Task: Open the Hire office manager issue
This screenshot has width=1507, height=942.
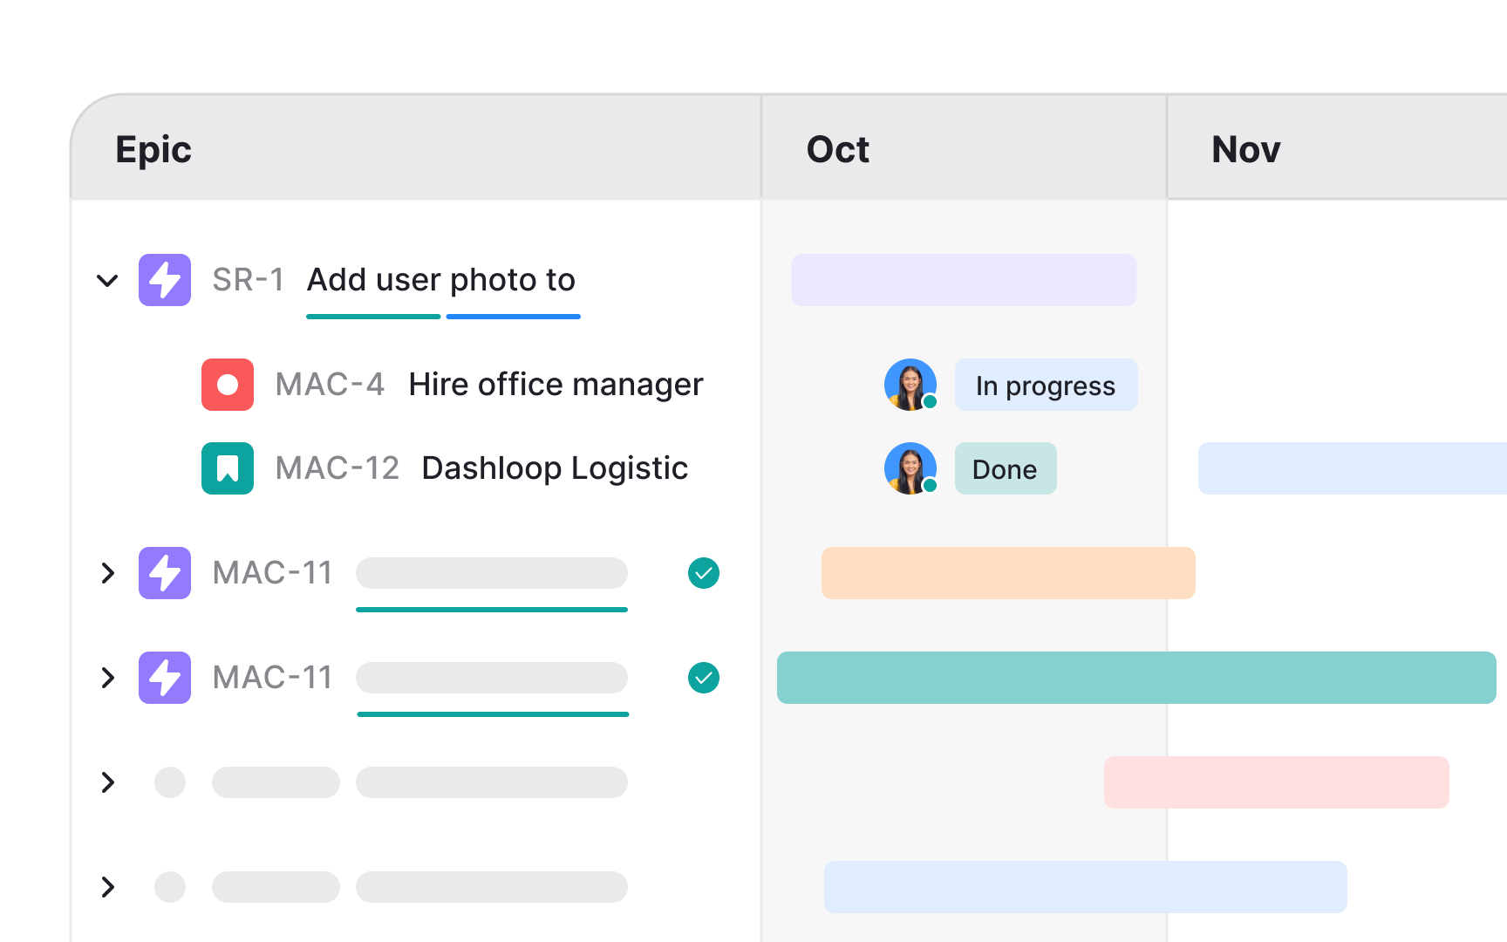Action: coord(556,385)
